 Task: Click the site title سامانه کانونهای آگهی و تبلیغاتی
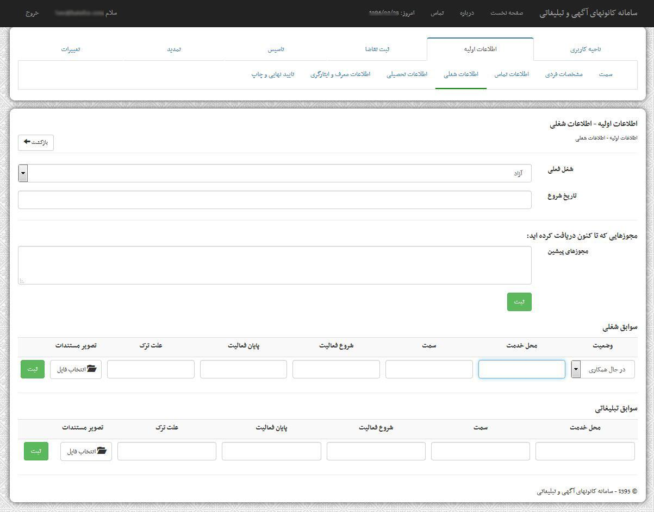coord(589,13)
